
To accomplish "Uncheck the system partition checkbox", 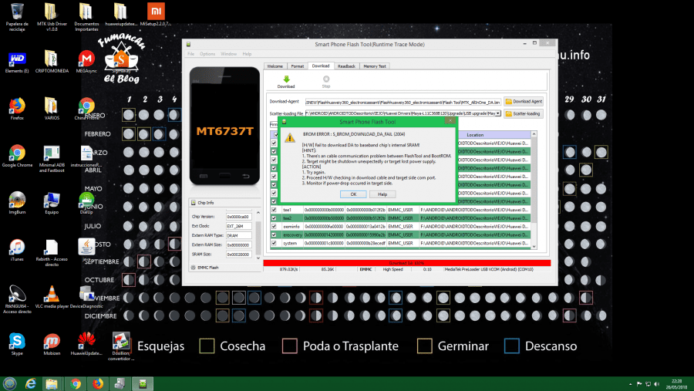I will [274, 243].
